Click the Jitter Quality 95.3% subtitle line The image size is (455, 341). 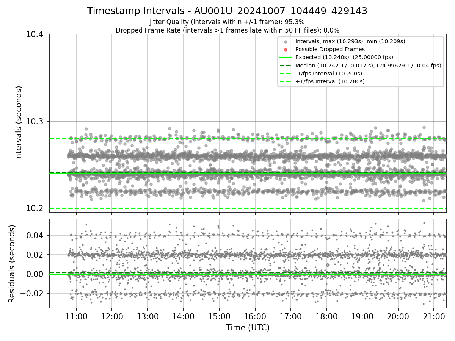[x=227, y=22]
